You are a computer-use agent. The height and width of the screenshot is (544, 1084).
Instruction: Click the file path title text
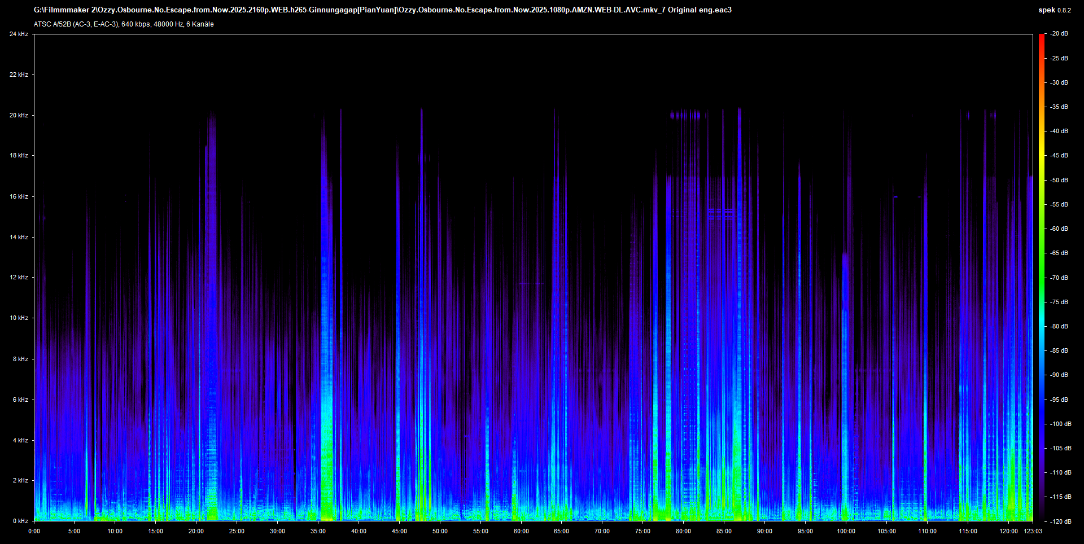coord(382,10)
